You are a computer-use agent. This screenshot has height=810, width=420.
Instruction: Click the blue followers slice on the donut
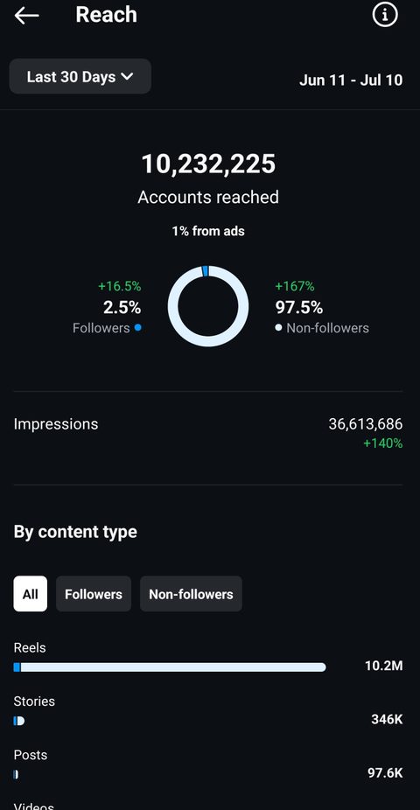tap(205, 271)
